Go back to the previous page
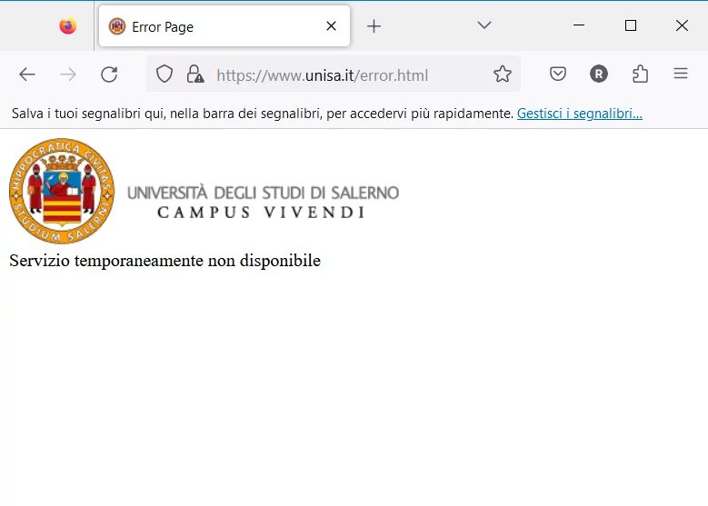This screenshot has width=708, height=506. 27,74
